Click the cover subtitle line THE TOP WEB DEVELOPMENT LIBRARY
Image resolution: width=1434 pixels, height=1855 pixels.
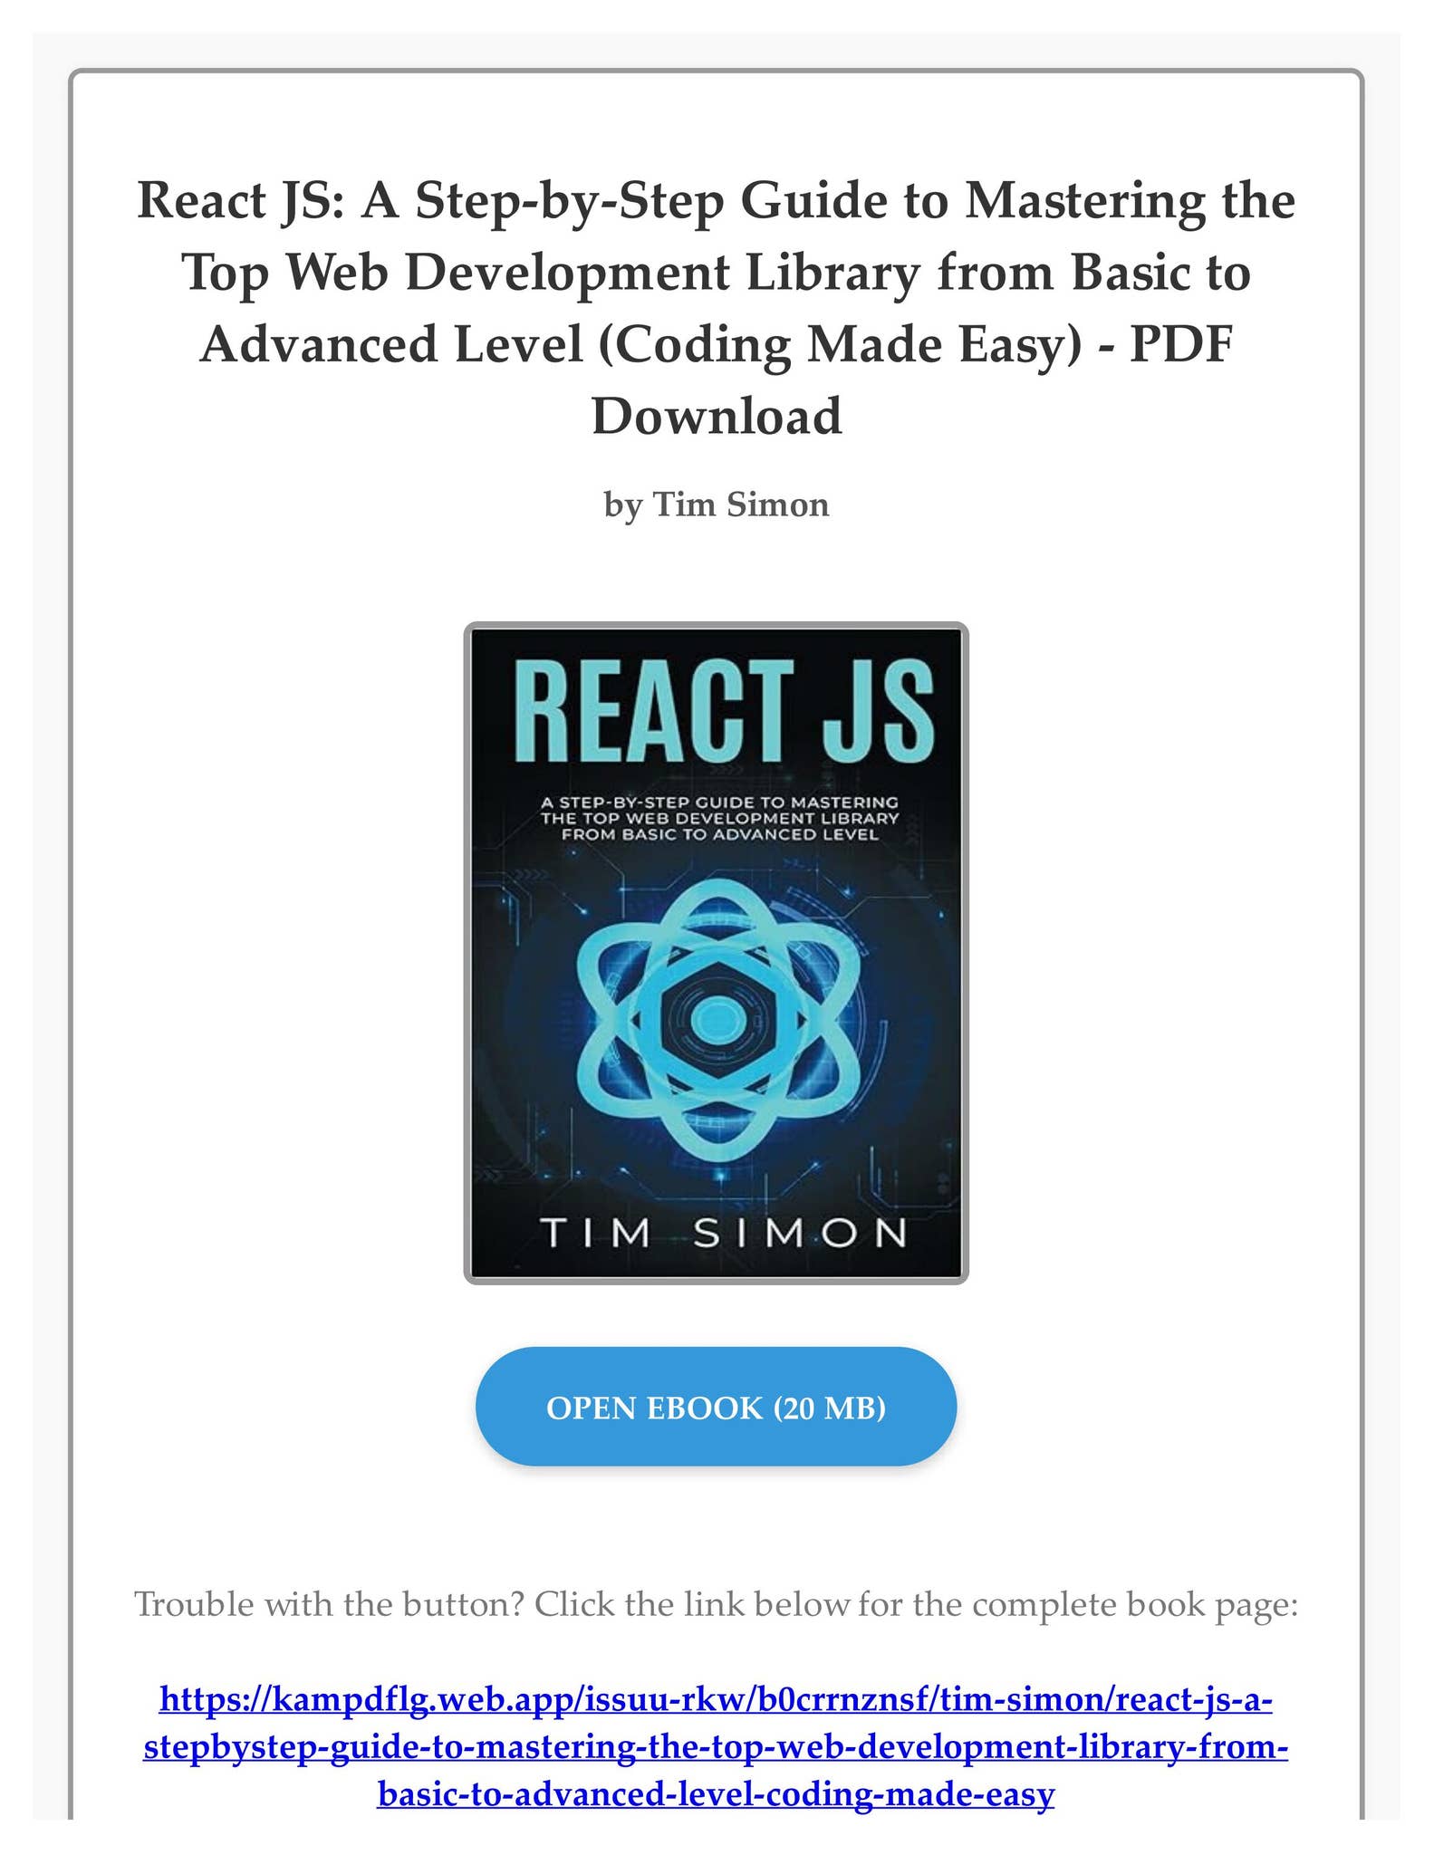[x=720, y=818]
